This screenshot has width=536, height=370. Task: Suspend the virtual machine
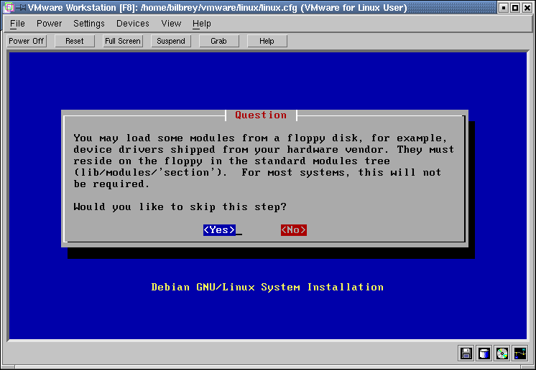coord(171,41)
